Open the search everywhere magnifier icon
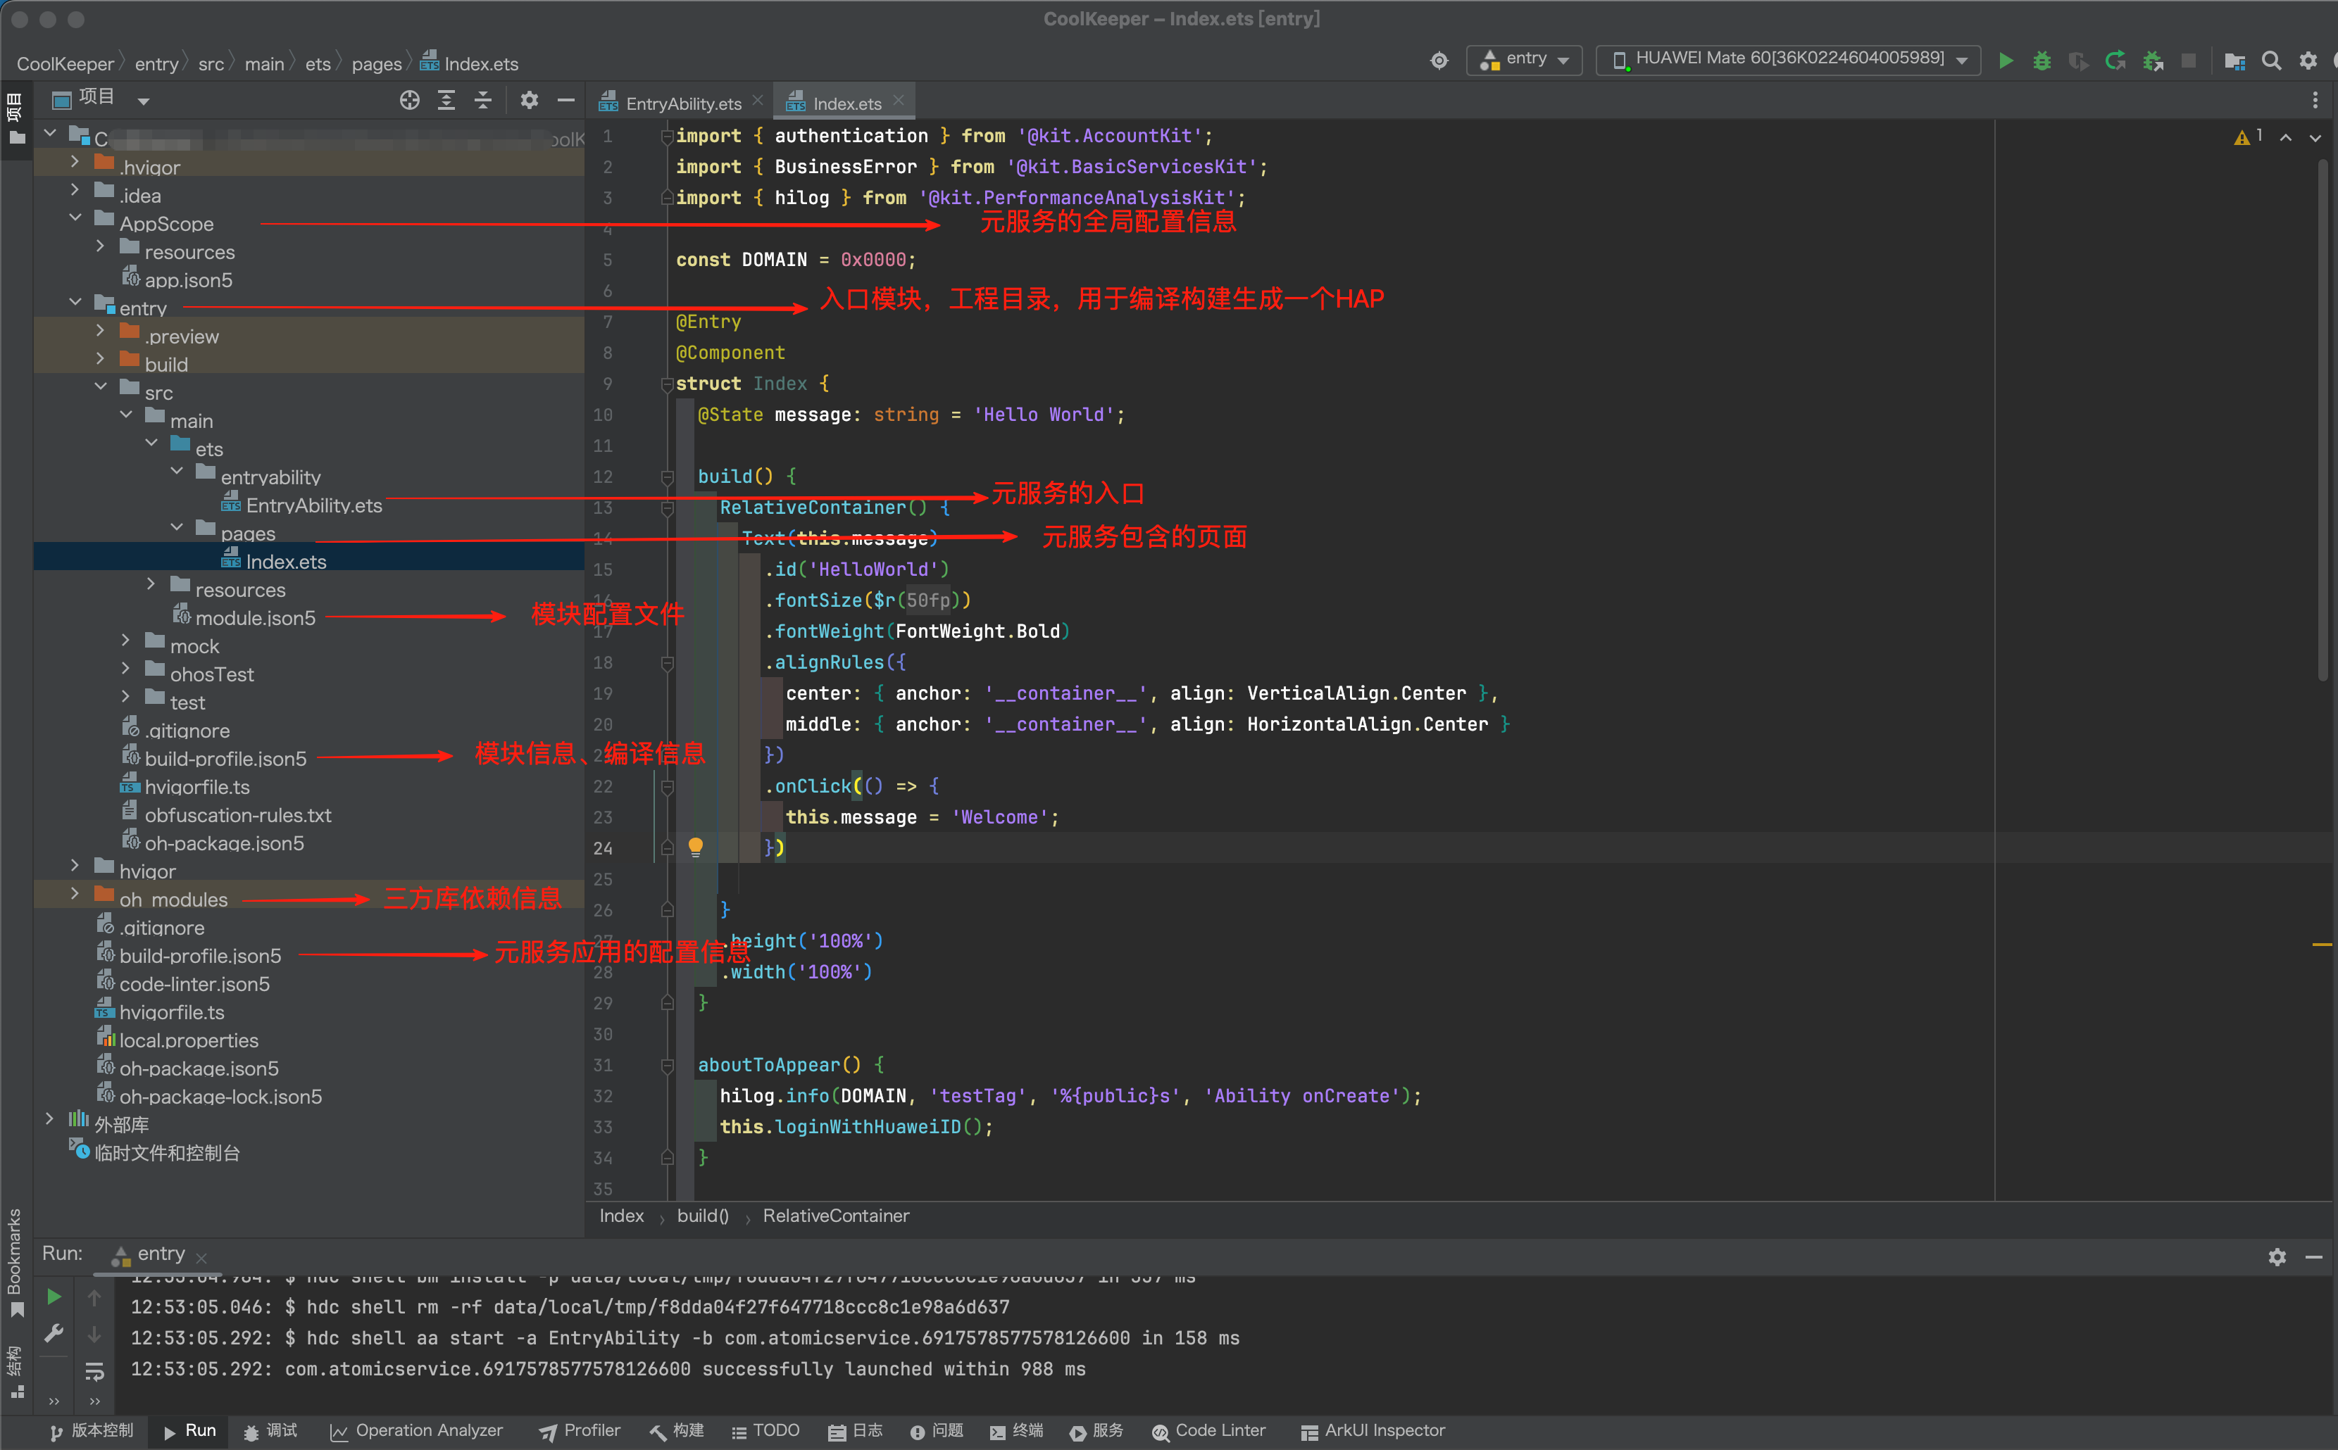This screenshot has height=1450, width=2338. (2271, 61)
